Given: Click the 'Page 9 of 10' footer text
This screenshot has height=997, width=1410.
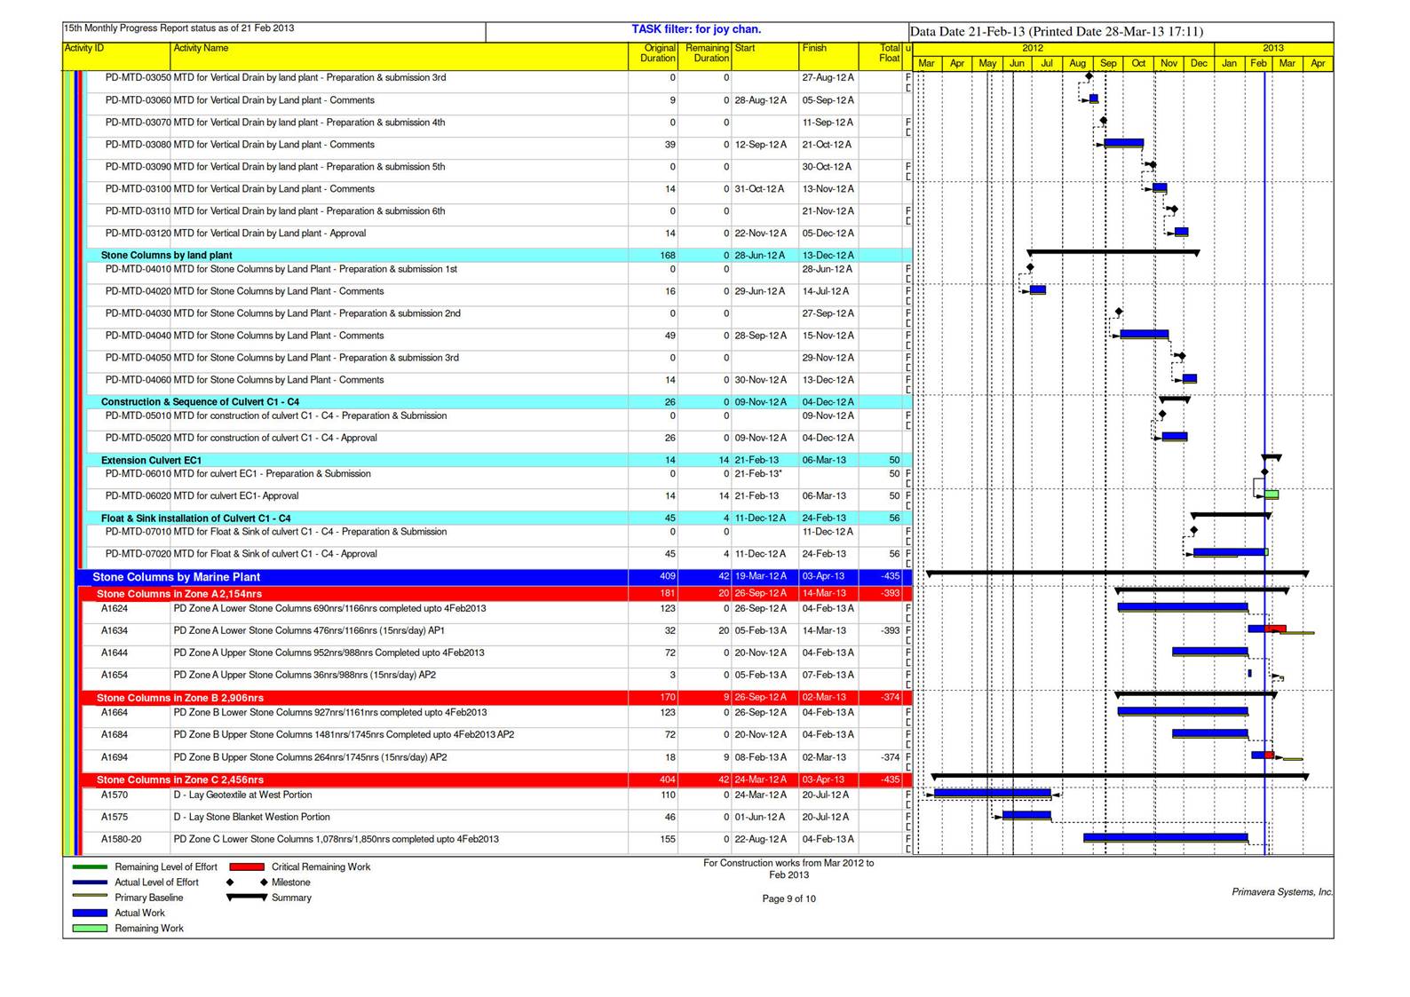Looking at the screenshot, I should pyautogui.click(x=788, y=898).
